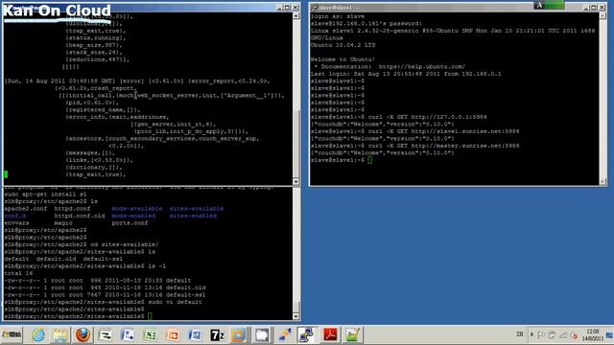Screen dimensions: 614x345
Task: Click the up arrow of the slave@slave1 window scrollbar
Action: [x=602, y=15]
